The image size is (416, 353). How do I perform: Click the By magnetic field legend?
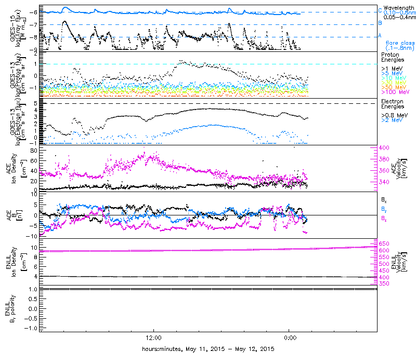[384, 209]
